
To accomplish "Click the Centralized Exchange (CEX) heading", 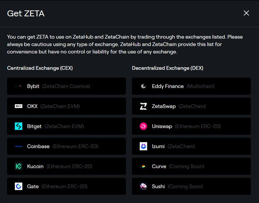I will (40, 68).
